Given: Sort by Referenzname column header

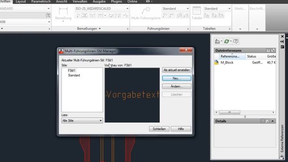Looking at the screenshot, I should [232, 56].
